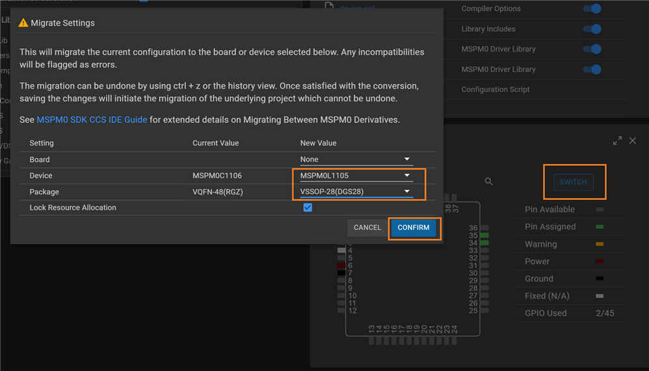Toggle the first MSPM0 Driver Library switch
The height and width of the screenshot is (371, 649).
pos(592,49)
